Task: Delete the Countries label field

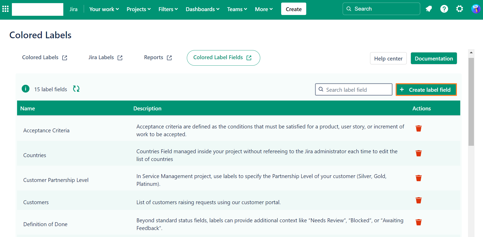Action: 418,153
